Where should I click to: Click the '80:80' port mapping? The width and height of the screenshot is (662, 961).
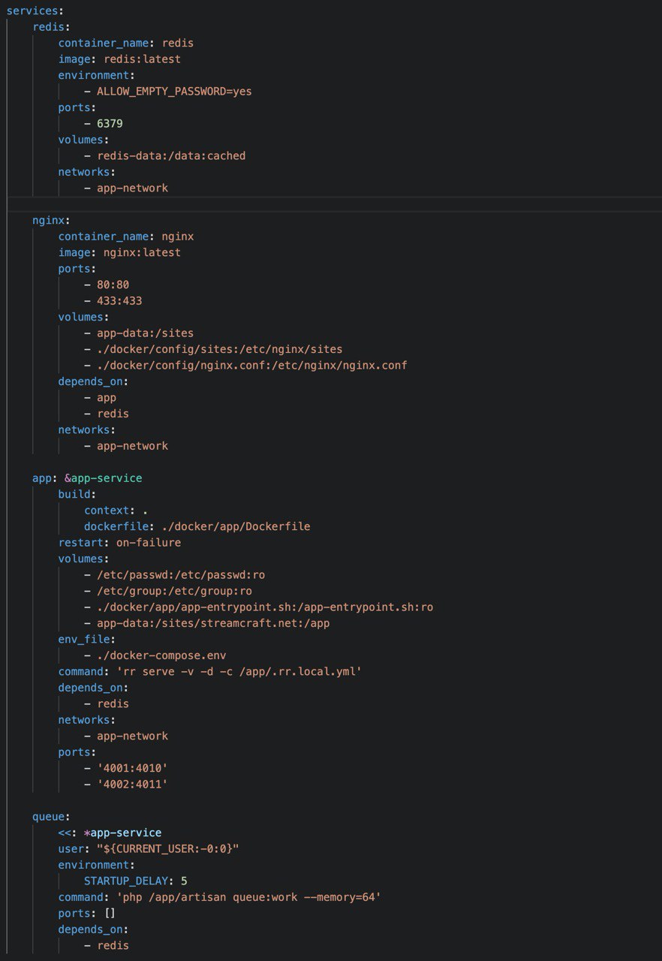coord(113,285)
